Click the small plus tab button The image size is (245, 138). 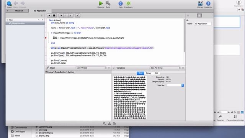[x=8, y=11]
